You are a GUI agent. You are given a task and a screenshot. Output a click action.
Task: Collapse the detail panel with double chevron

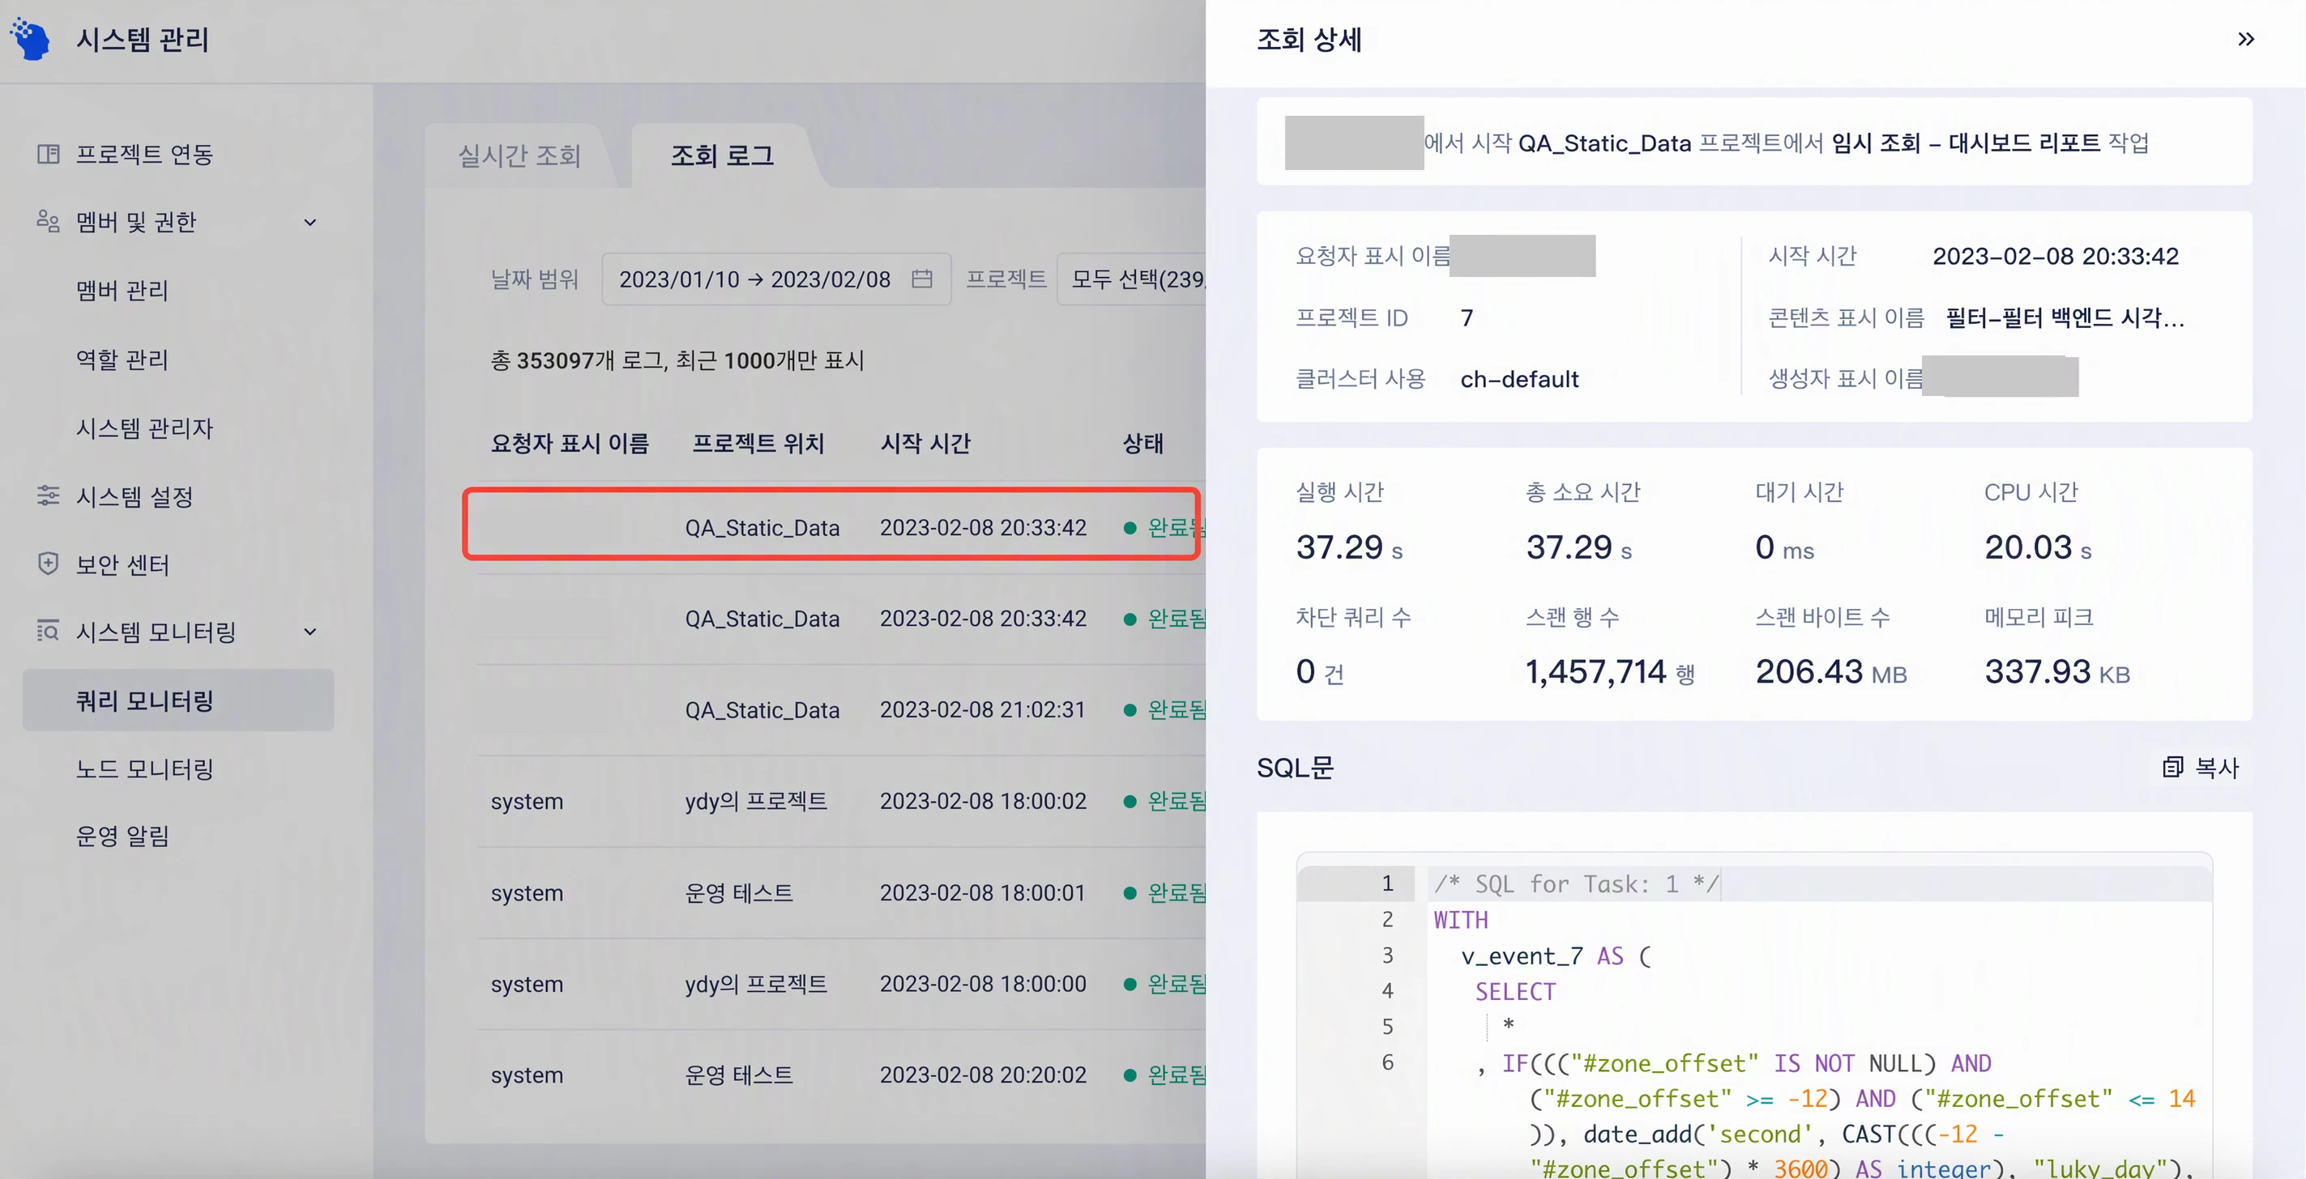[2246, 39]
